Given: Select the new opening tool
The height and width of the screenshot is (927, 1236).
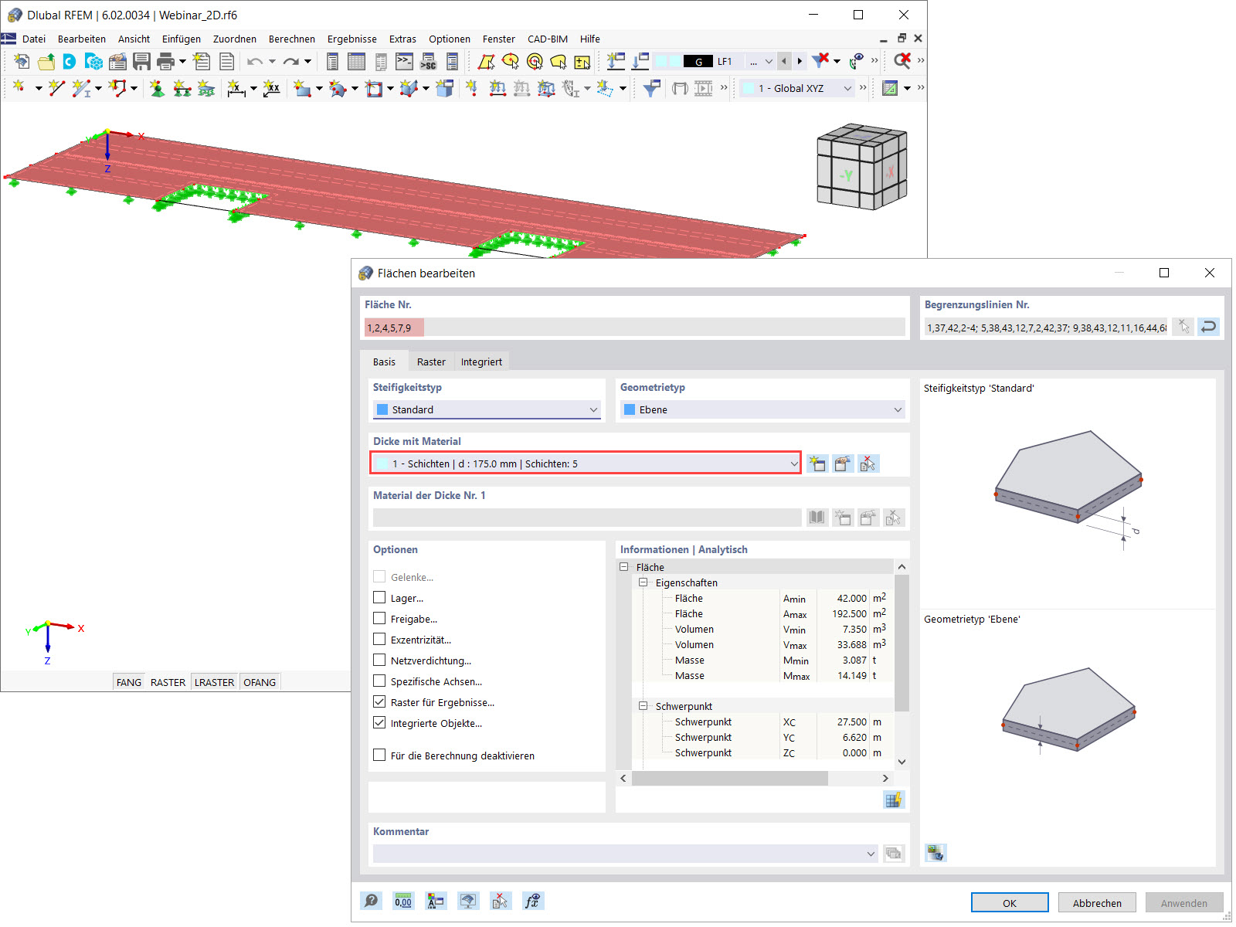Looking at the screenshot, I should pyautogui.click(x=374, y=88).
